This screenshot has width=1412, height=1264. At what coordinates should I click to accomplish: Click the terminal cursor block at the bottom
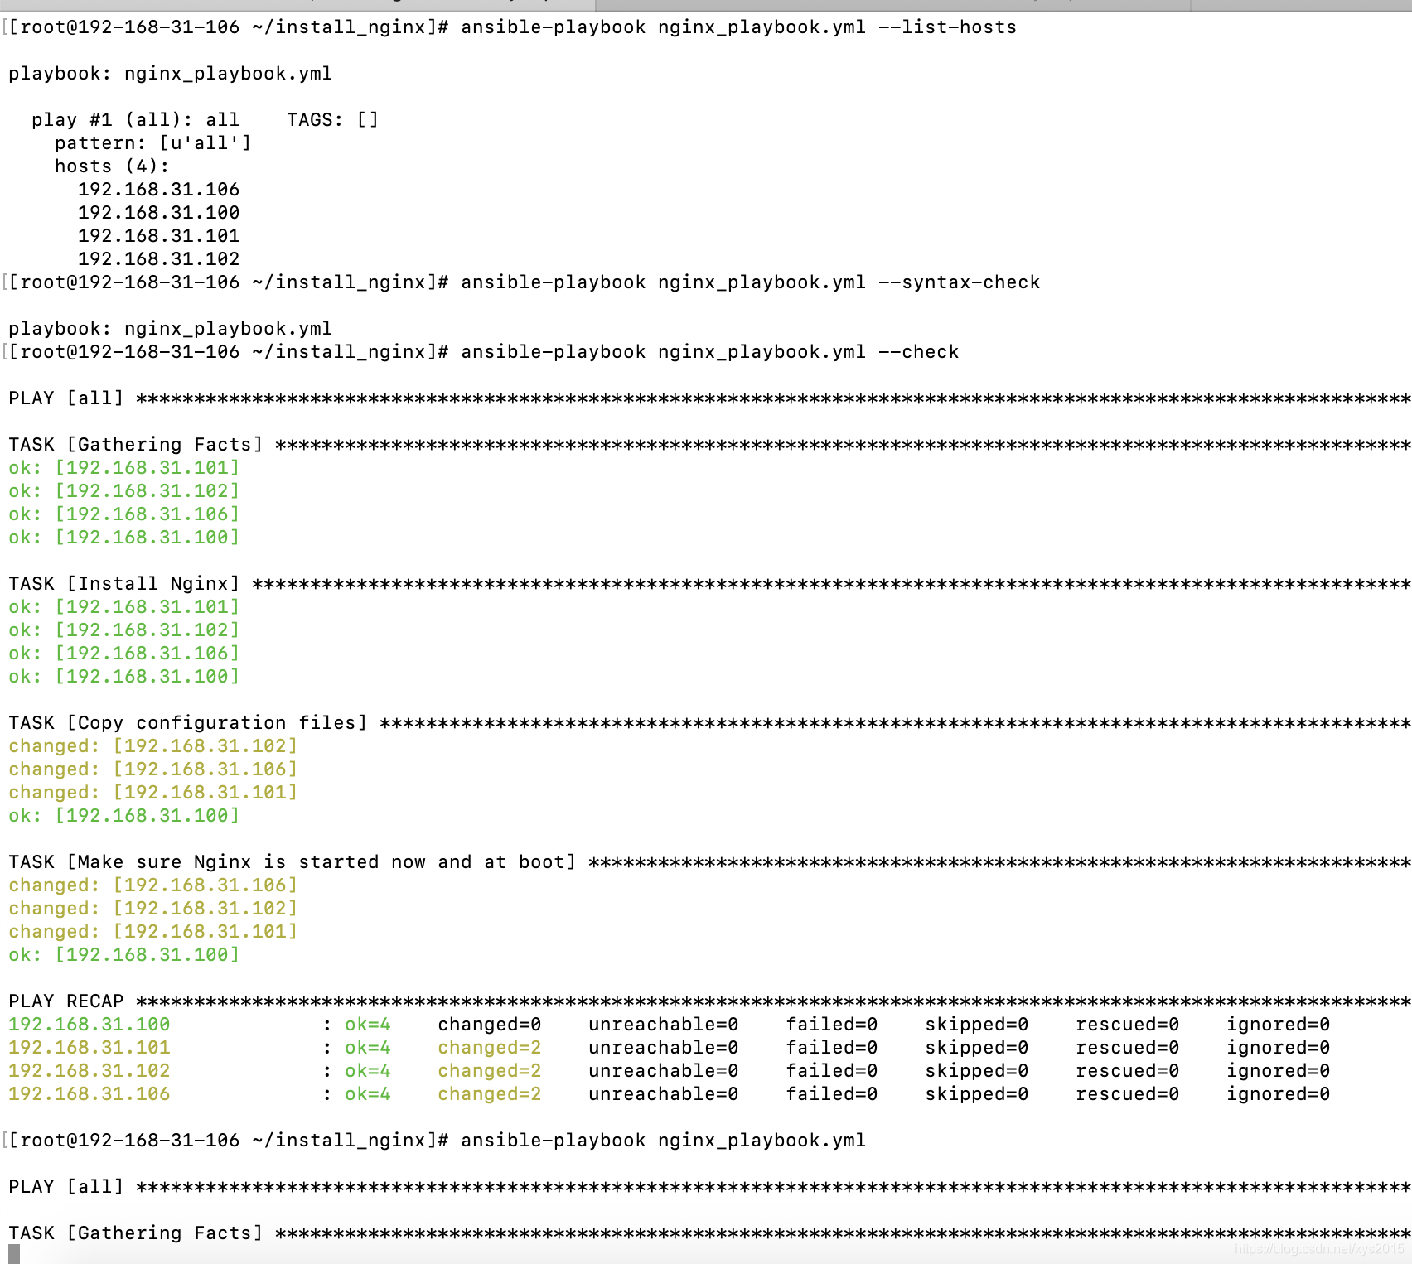[x=14, y=1254]
